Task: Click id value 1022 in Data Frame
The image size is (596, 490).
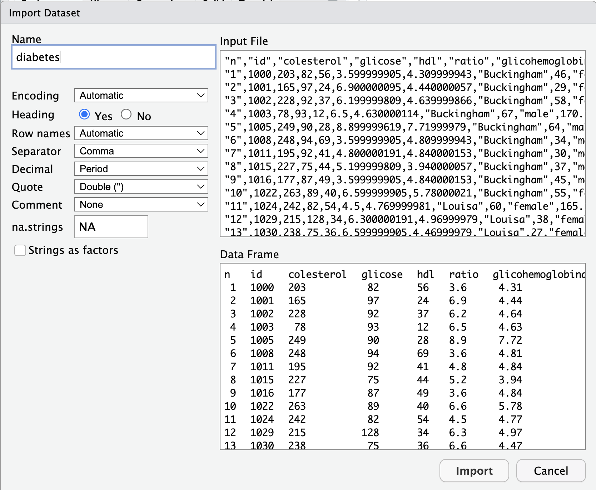Action: 262,406
